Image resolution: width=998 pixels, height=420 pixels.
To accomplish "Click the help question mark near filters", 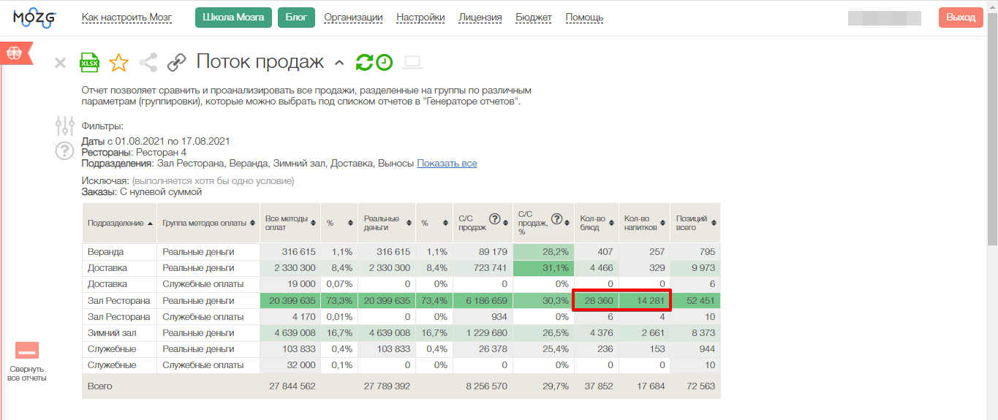I will [65, 152].
